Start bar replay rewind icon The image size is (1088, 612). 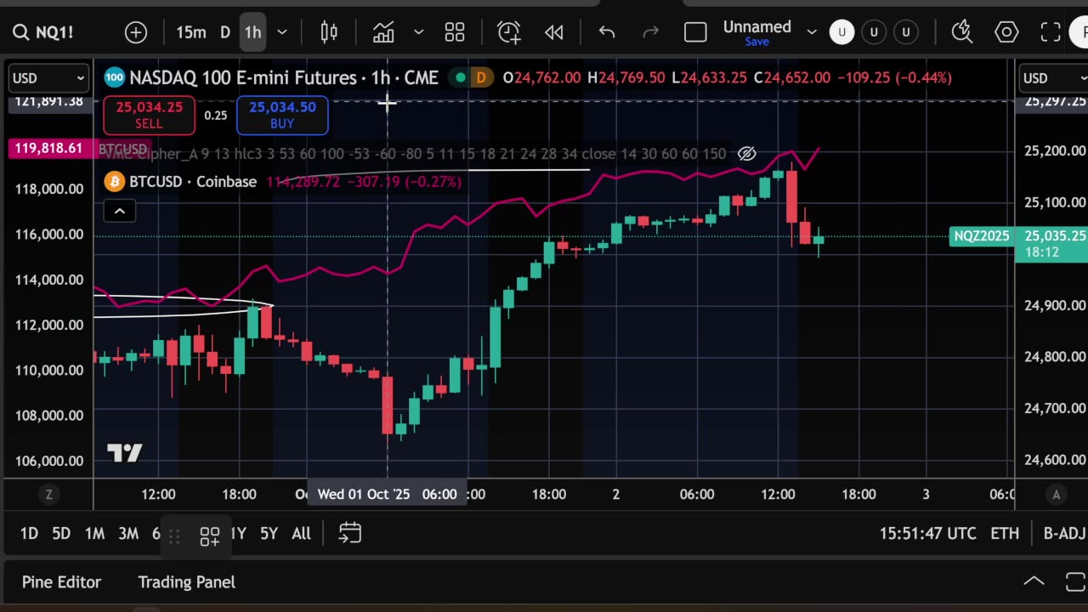tap(554, 32)
